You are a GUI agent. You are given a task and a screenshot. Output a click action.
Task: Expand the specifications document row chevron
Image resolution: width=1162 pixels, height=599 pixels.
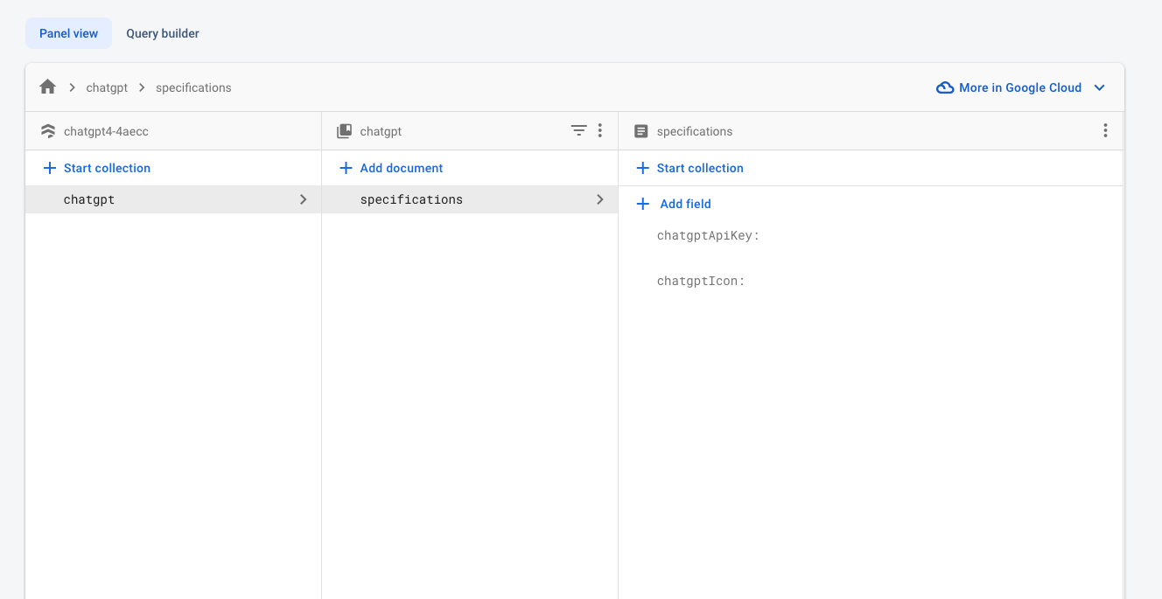[x=600, y=199]
